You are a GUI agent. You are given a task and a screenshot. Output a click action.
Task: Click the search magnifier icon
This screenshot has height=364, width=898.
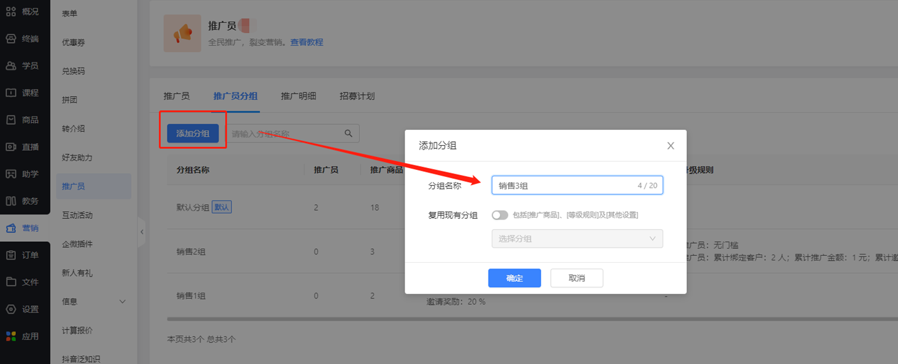point(349,134)
